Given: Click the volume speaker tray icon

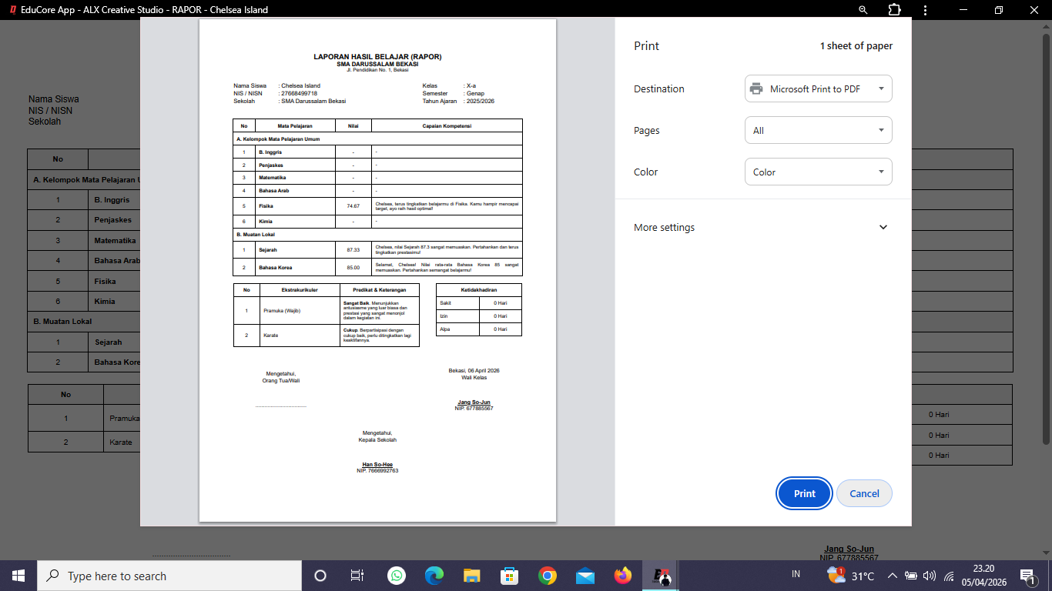Looking at the screenshot, I should pos(929,576).
